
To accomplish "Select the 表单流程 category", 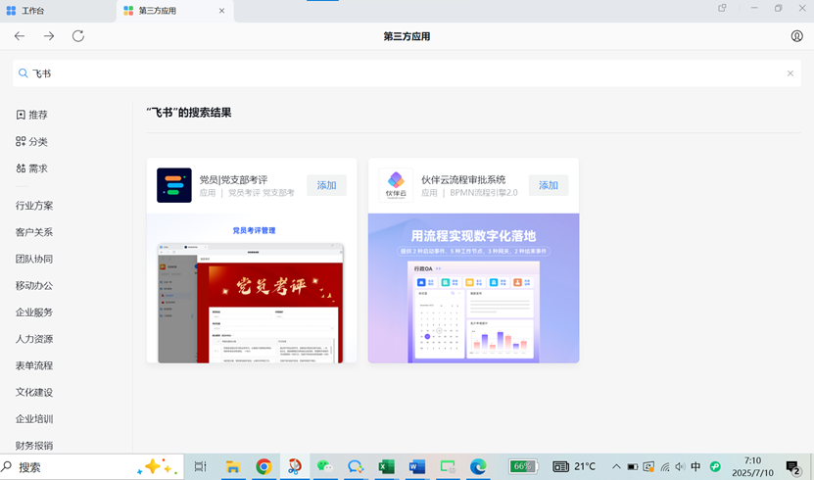I will pyautogui.click(x=34, y=365).
